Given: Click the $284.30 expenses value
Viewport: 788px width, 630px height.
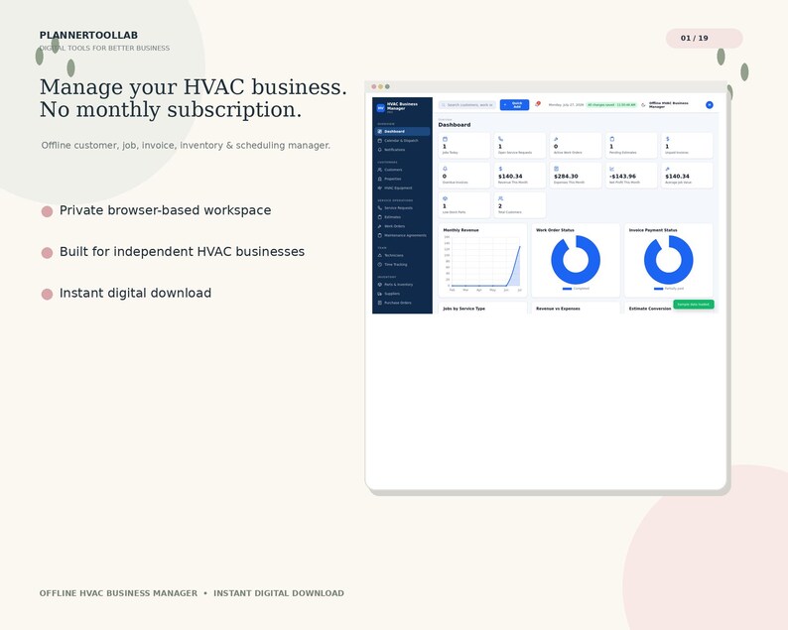Looking at the screenshot, I should [566, 177].
